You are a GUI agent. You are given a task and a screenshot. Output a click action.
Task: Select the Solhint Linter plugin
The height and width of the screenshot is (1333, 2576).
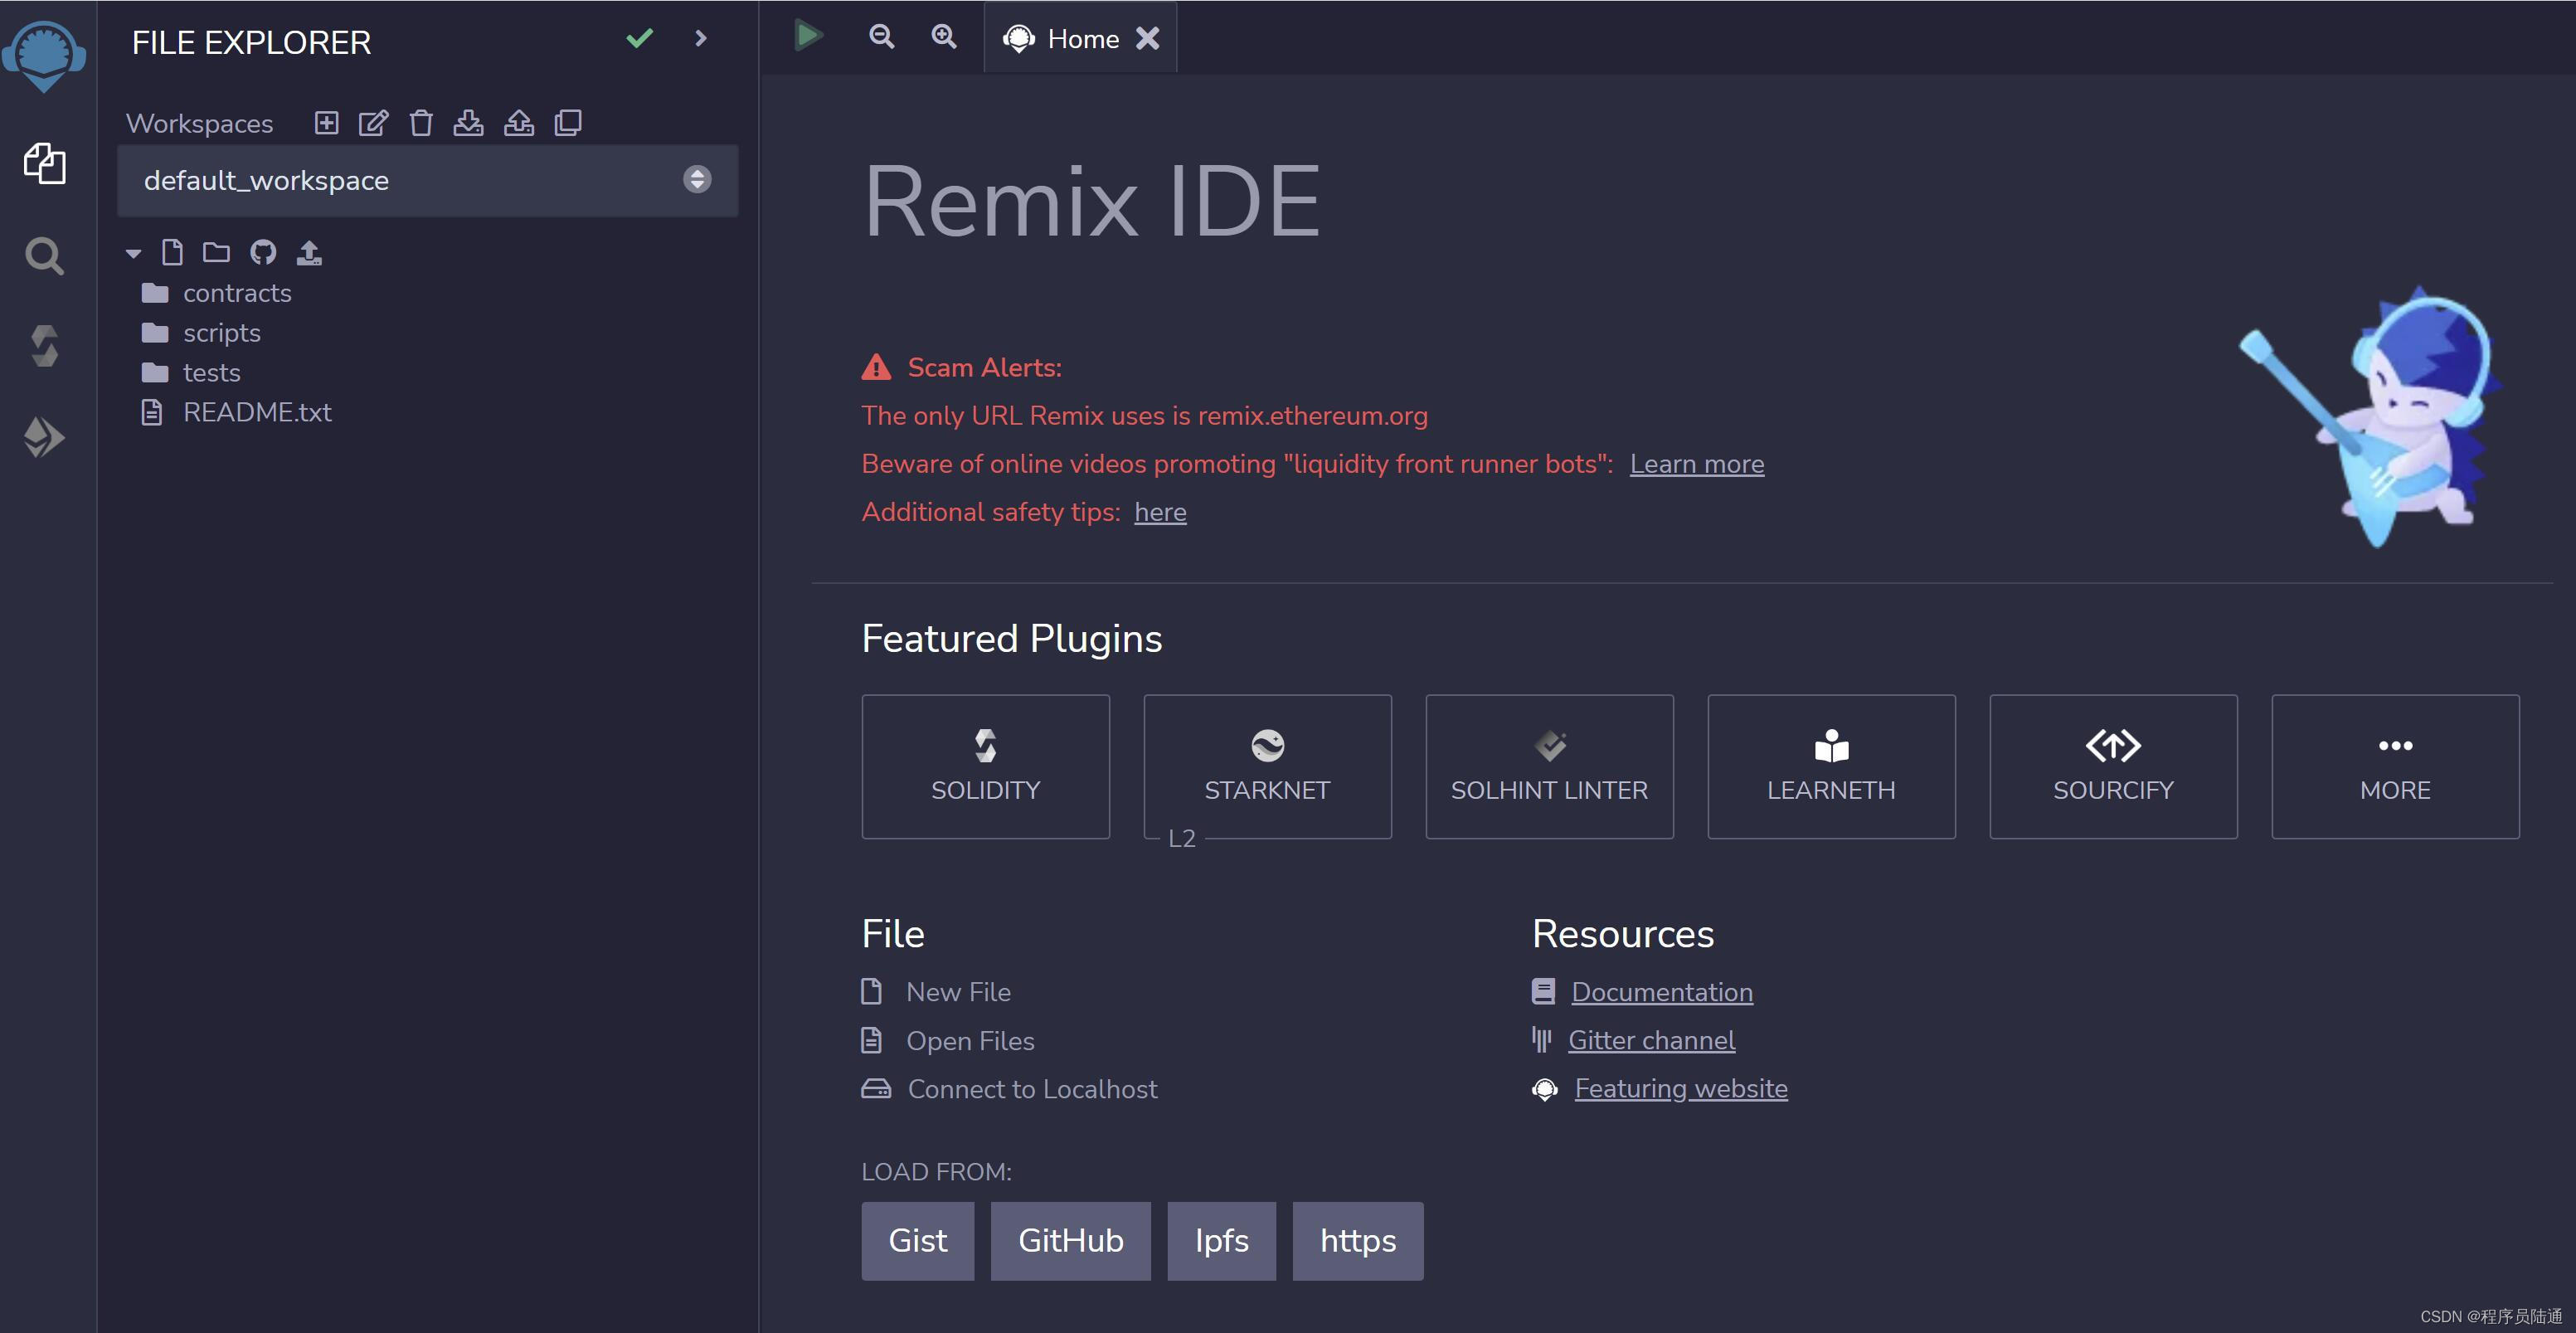coord(1548,765)
